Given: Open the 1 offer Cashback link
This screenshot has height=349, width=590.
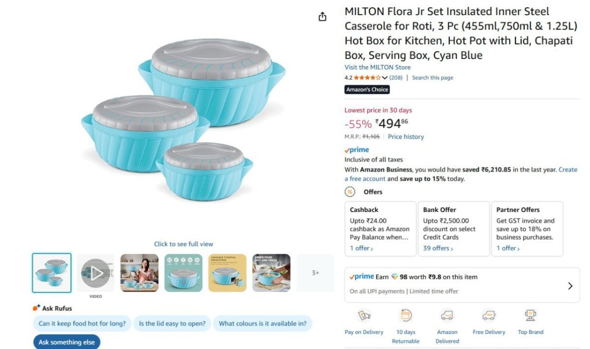Looking at the screenshot, I should tap(361, 248).
